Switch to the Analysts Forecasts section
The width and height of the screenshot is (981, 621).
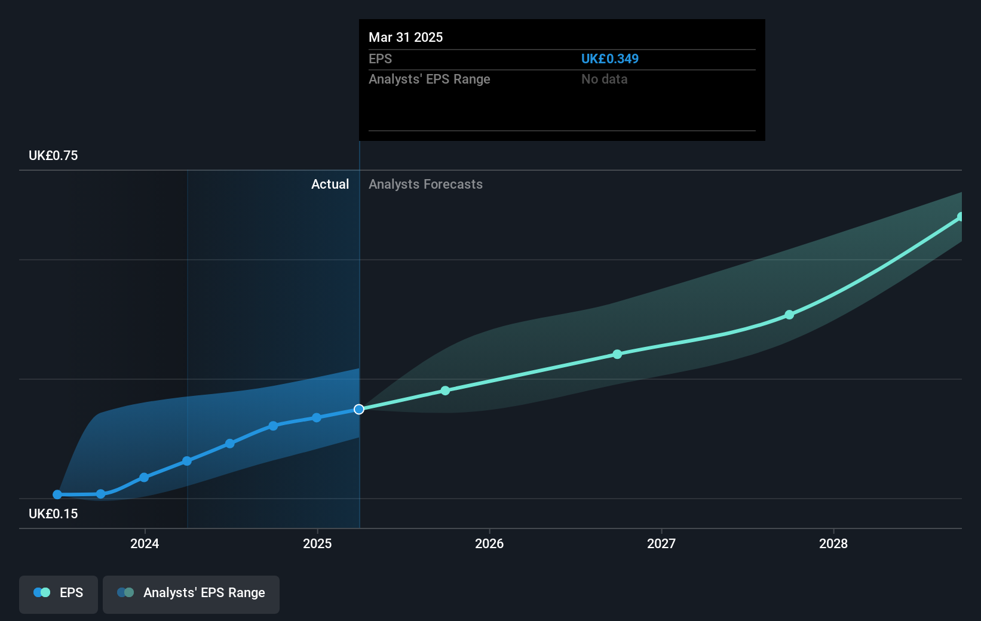pos(425,184)
